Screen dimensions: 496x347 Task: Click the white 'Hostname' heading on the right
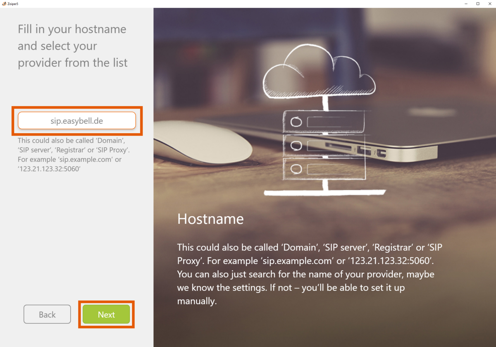210,219
